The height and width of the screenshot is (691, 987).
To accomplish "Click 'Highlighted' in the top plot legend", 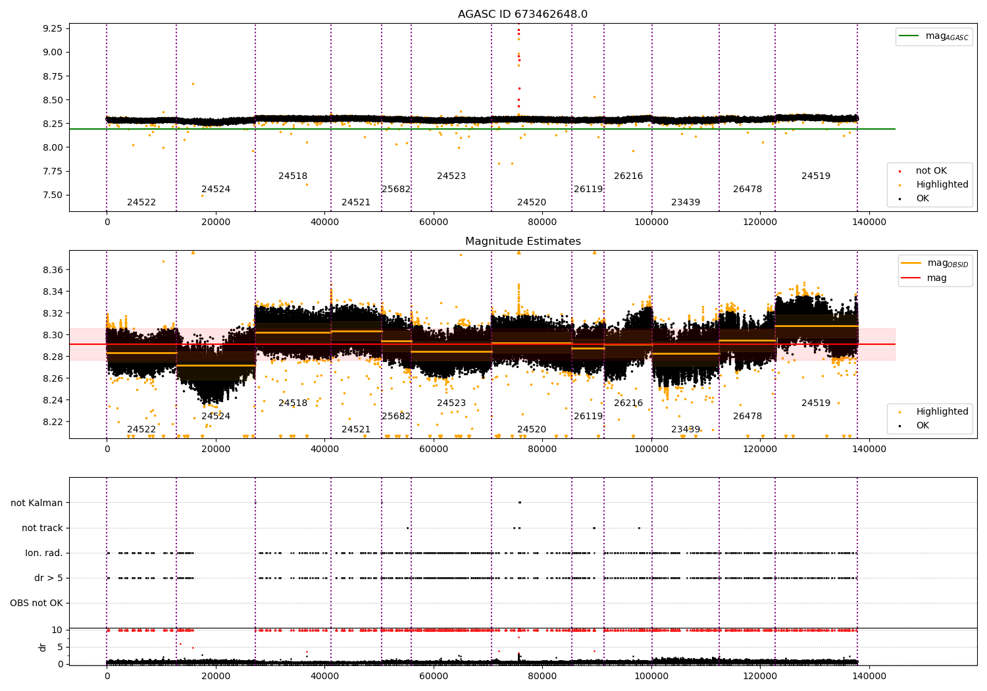I will click(x=942, y=184).
